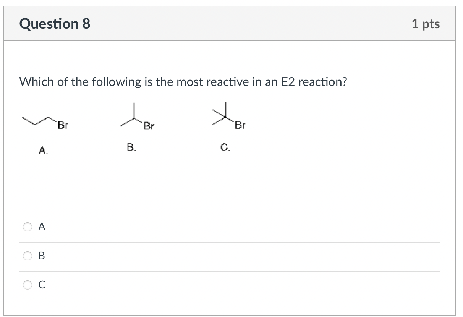Click the label A under first structure
Viewport: 463px width, 317px height.
pyautogui.click(x=43, y=150)
